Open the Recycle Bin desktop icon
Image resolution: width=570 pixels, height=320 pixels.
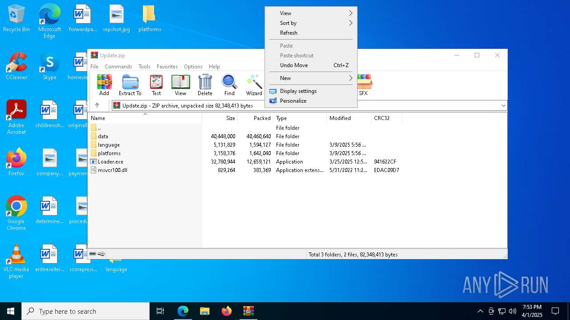pos(16,19)
